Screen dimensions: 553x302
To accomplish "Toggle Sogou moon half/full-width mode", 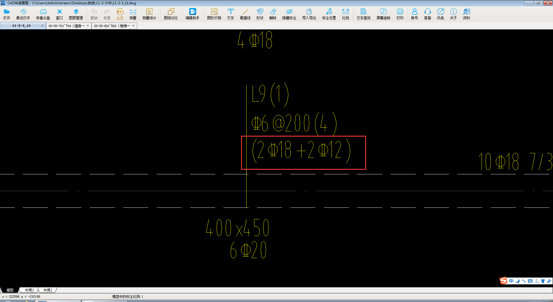I will point(518,281).
